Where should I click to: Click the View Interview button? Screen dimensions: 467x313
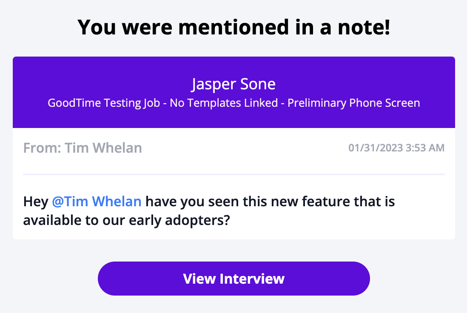coord(233,279)
